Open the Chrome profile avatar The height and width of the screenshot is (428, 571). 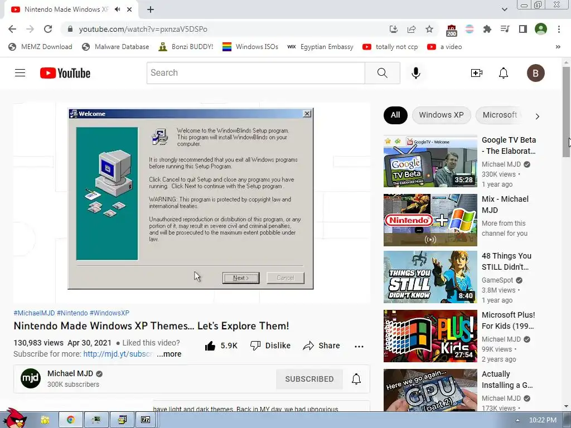coord(541,29)
